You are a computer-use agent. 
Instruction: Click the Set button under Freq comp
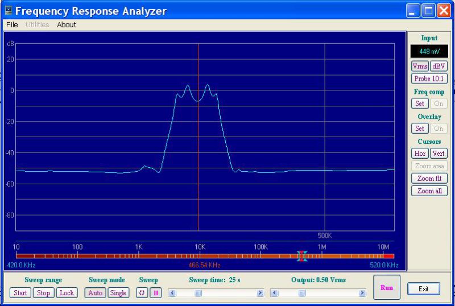(x=420, y=104)
